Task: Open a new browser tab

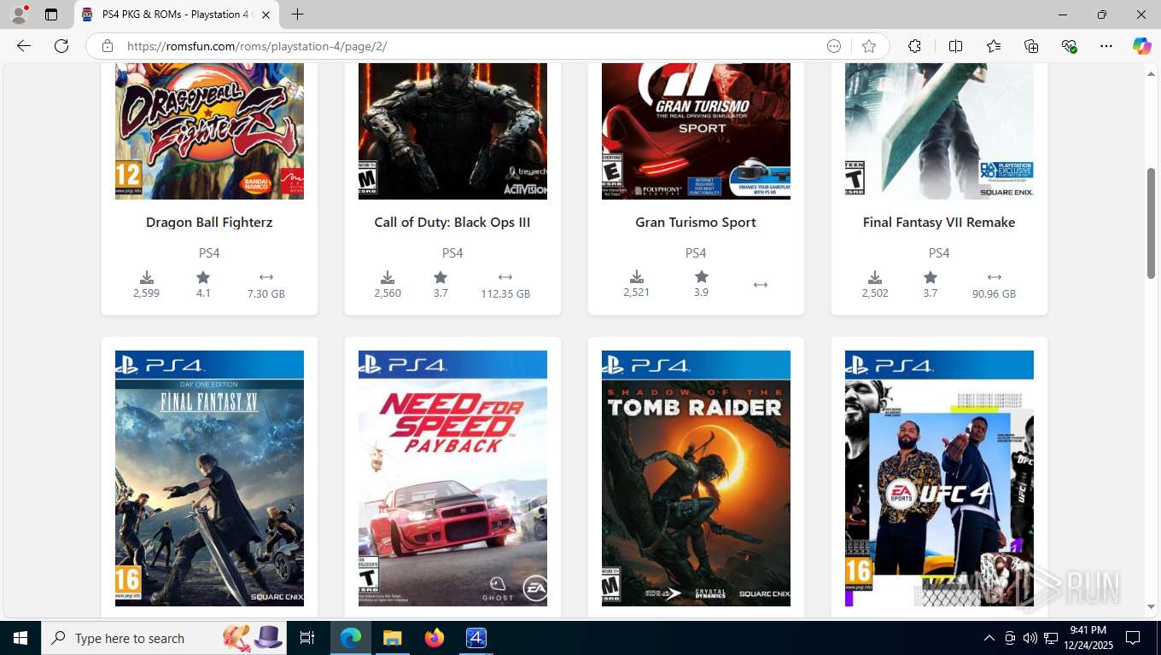Action: coord(297,14)
